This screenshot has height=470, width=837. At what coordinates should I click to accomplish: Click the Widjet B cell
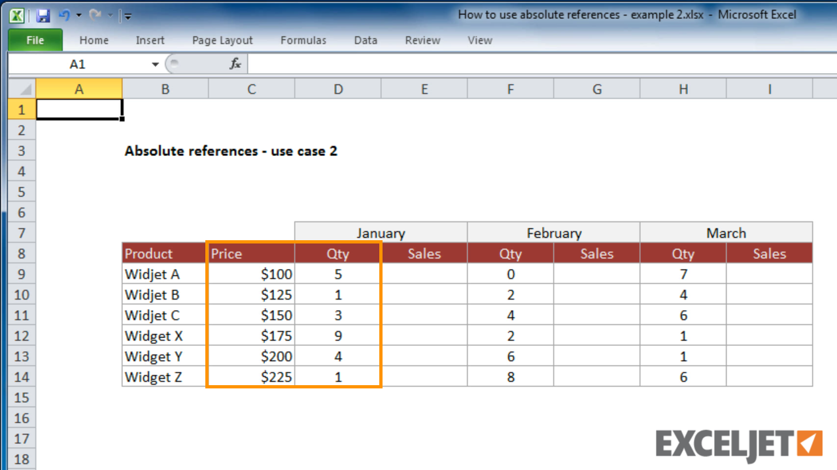[165, 294]
